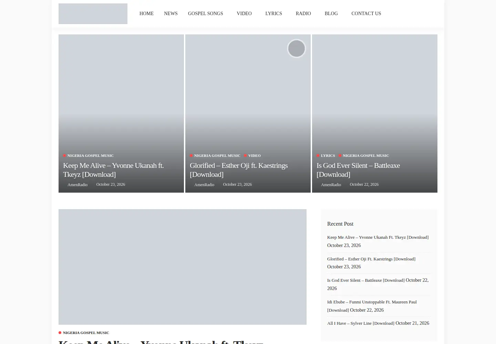Click the "Recent Post" sidebar heading
Viewport: 496px width, 344px height.
[340, 224]
